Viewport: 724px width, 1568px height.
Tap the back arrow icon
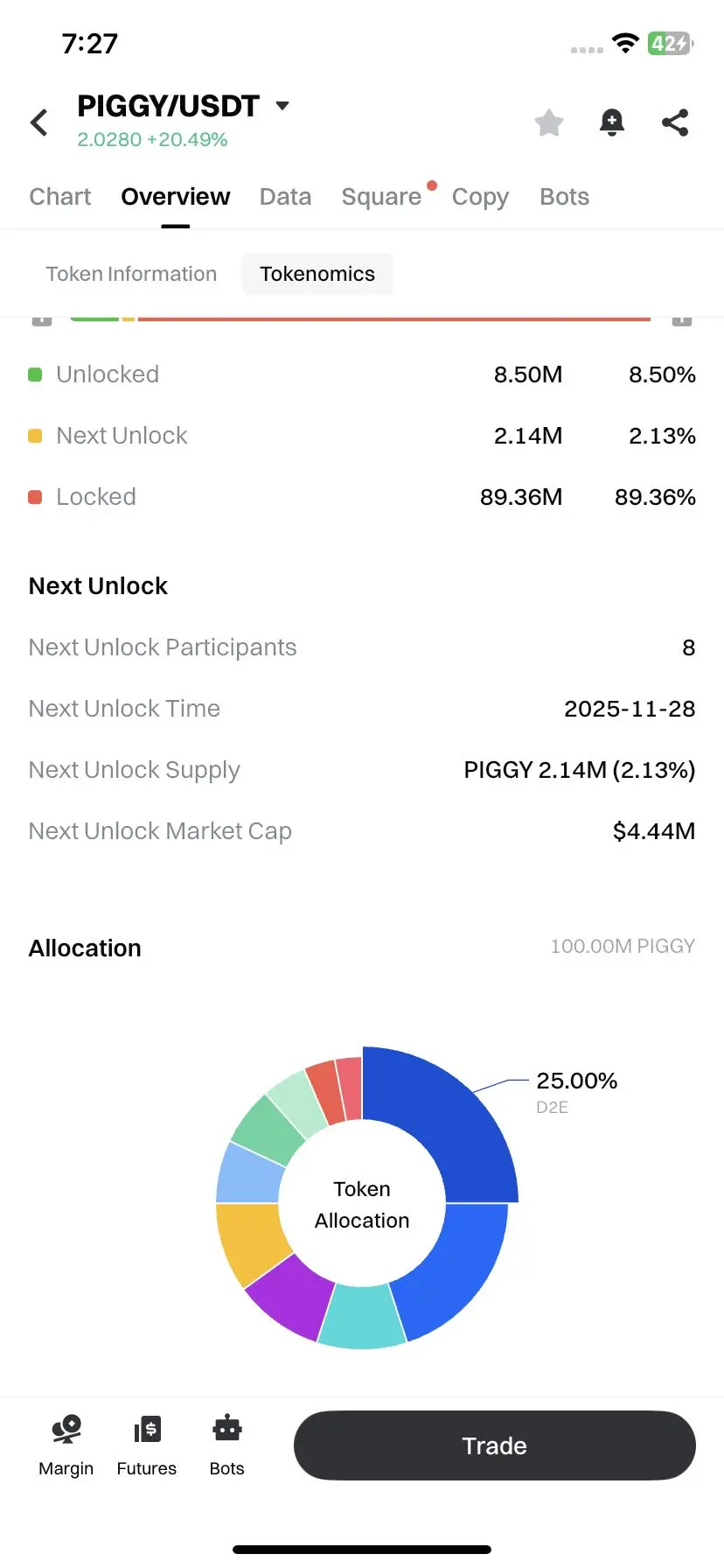point(39,122)
